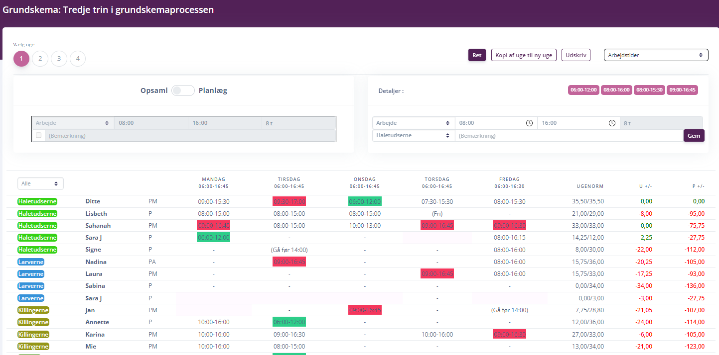Open clock picker on 16:00 time field
719x355 pixels.
click(x=612, y=123)
